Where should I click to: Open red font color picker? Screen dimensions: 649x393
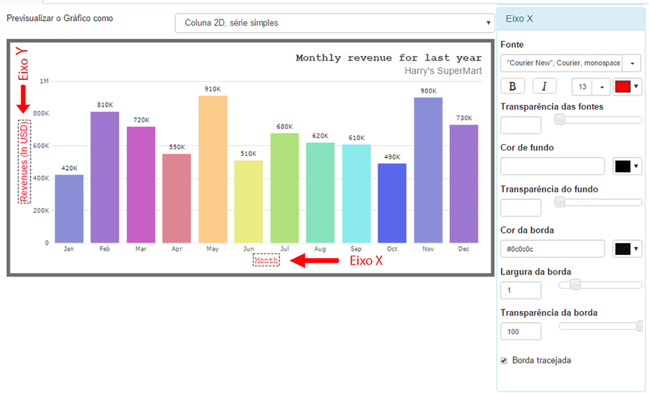pos(627,87)
